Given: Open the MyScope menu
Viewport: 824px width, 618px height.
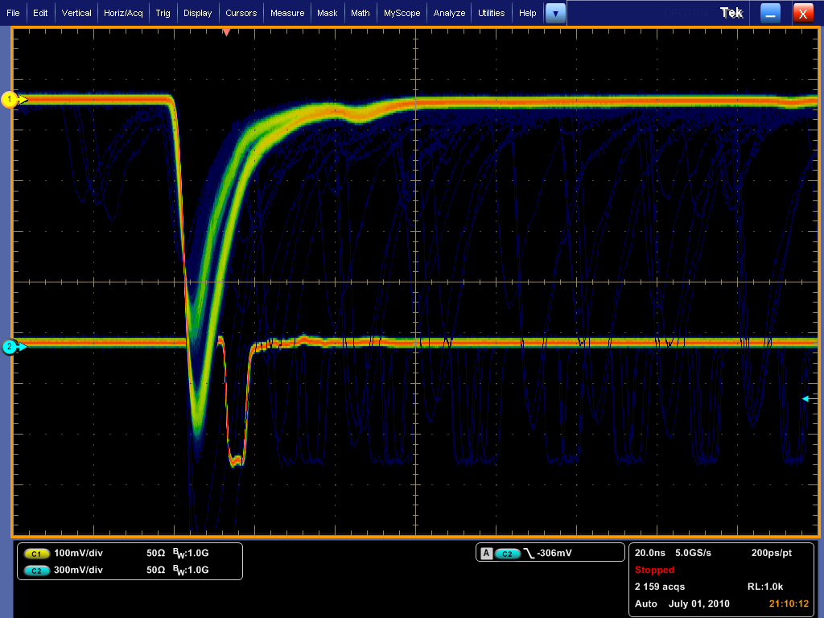Looking at the screenshot, I should tap(402, 13).
